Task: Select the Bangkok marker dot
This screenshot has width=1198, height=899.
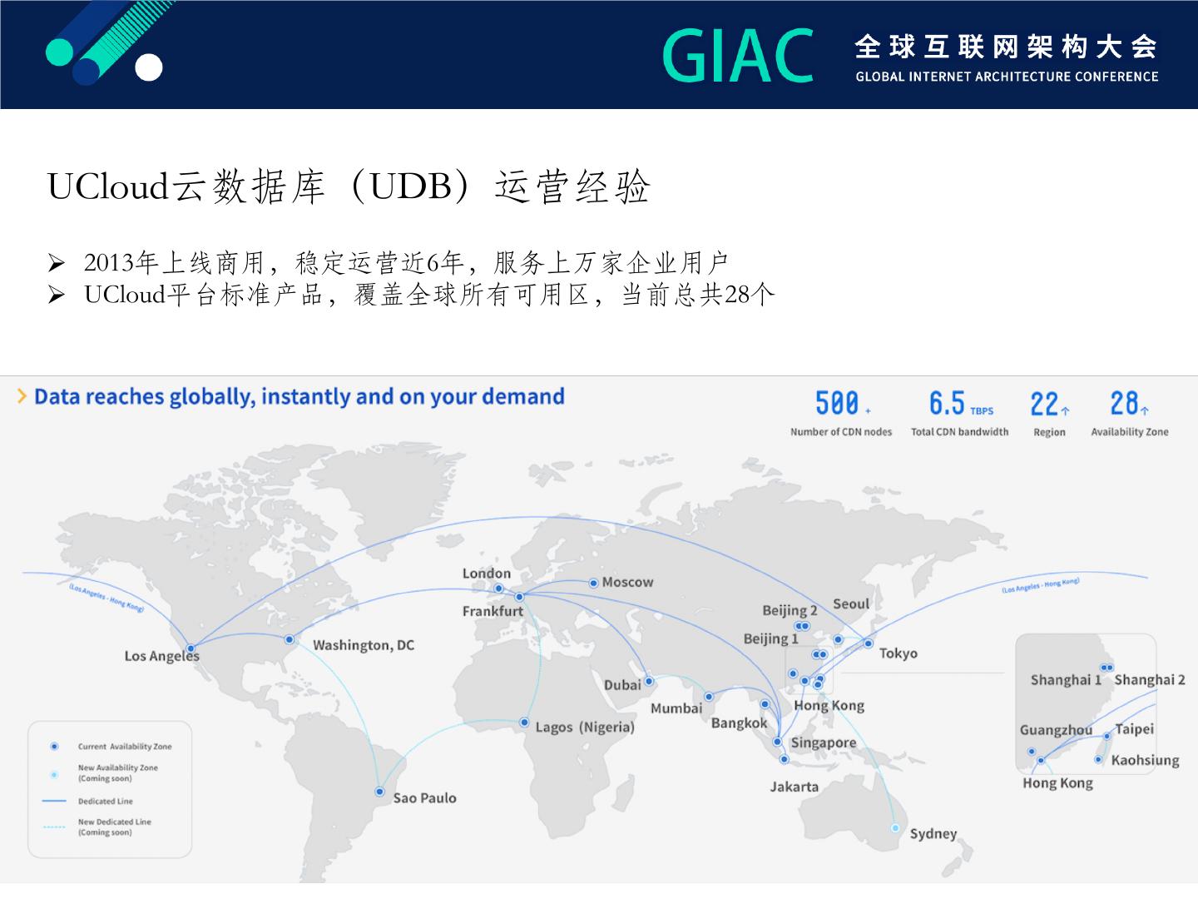Action: click(x=765, y=704)
